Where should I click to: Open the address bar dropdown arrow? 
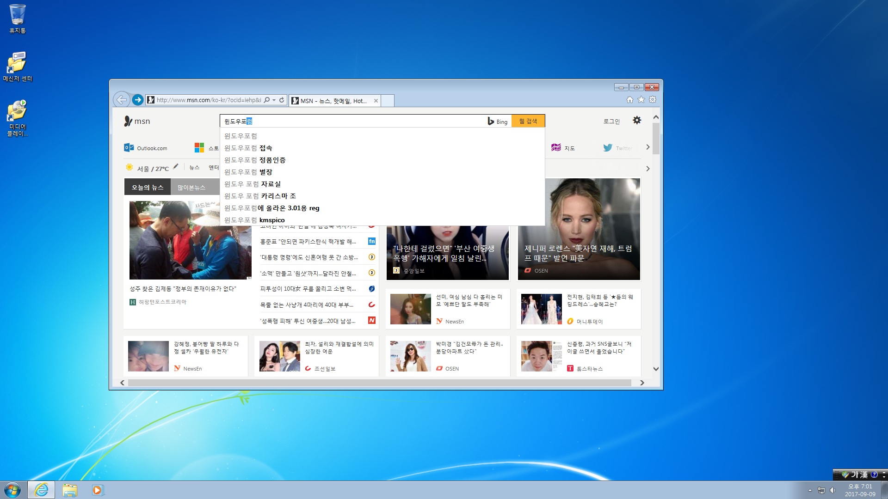click(274, 100)
